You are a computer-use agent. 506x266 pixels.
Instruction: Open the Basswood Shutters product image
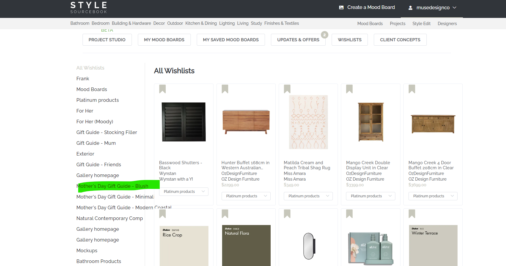click(184, 122)
